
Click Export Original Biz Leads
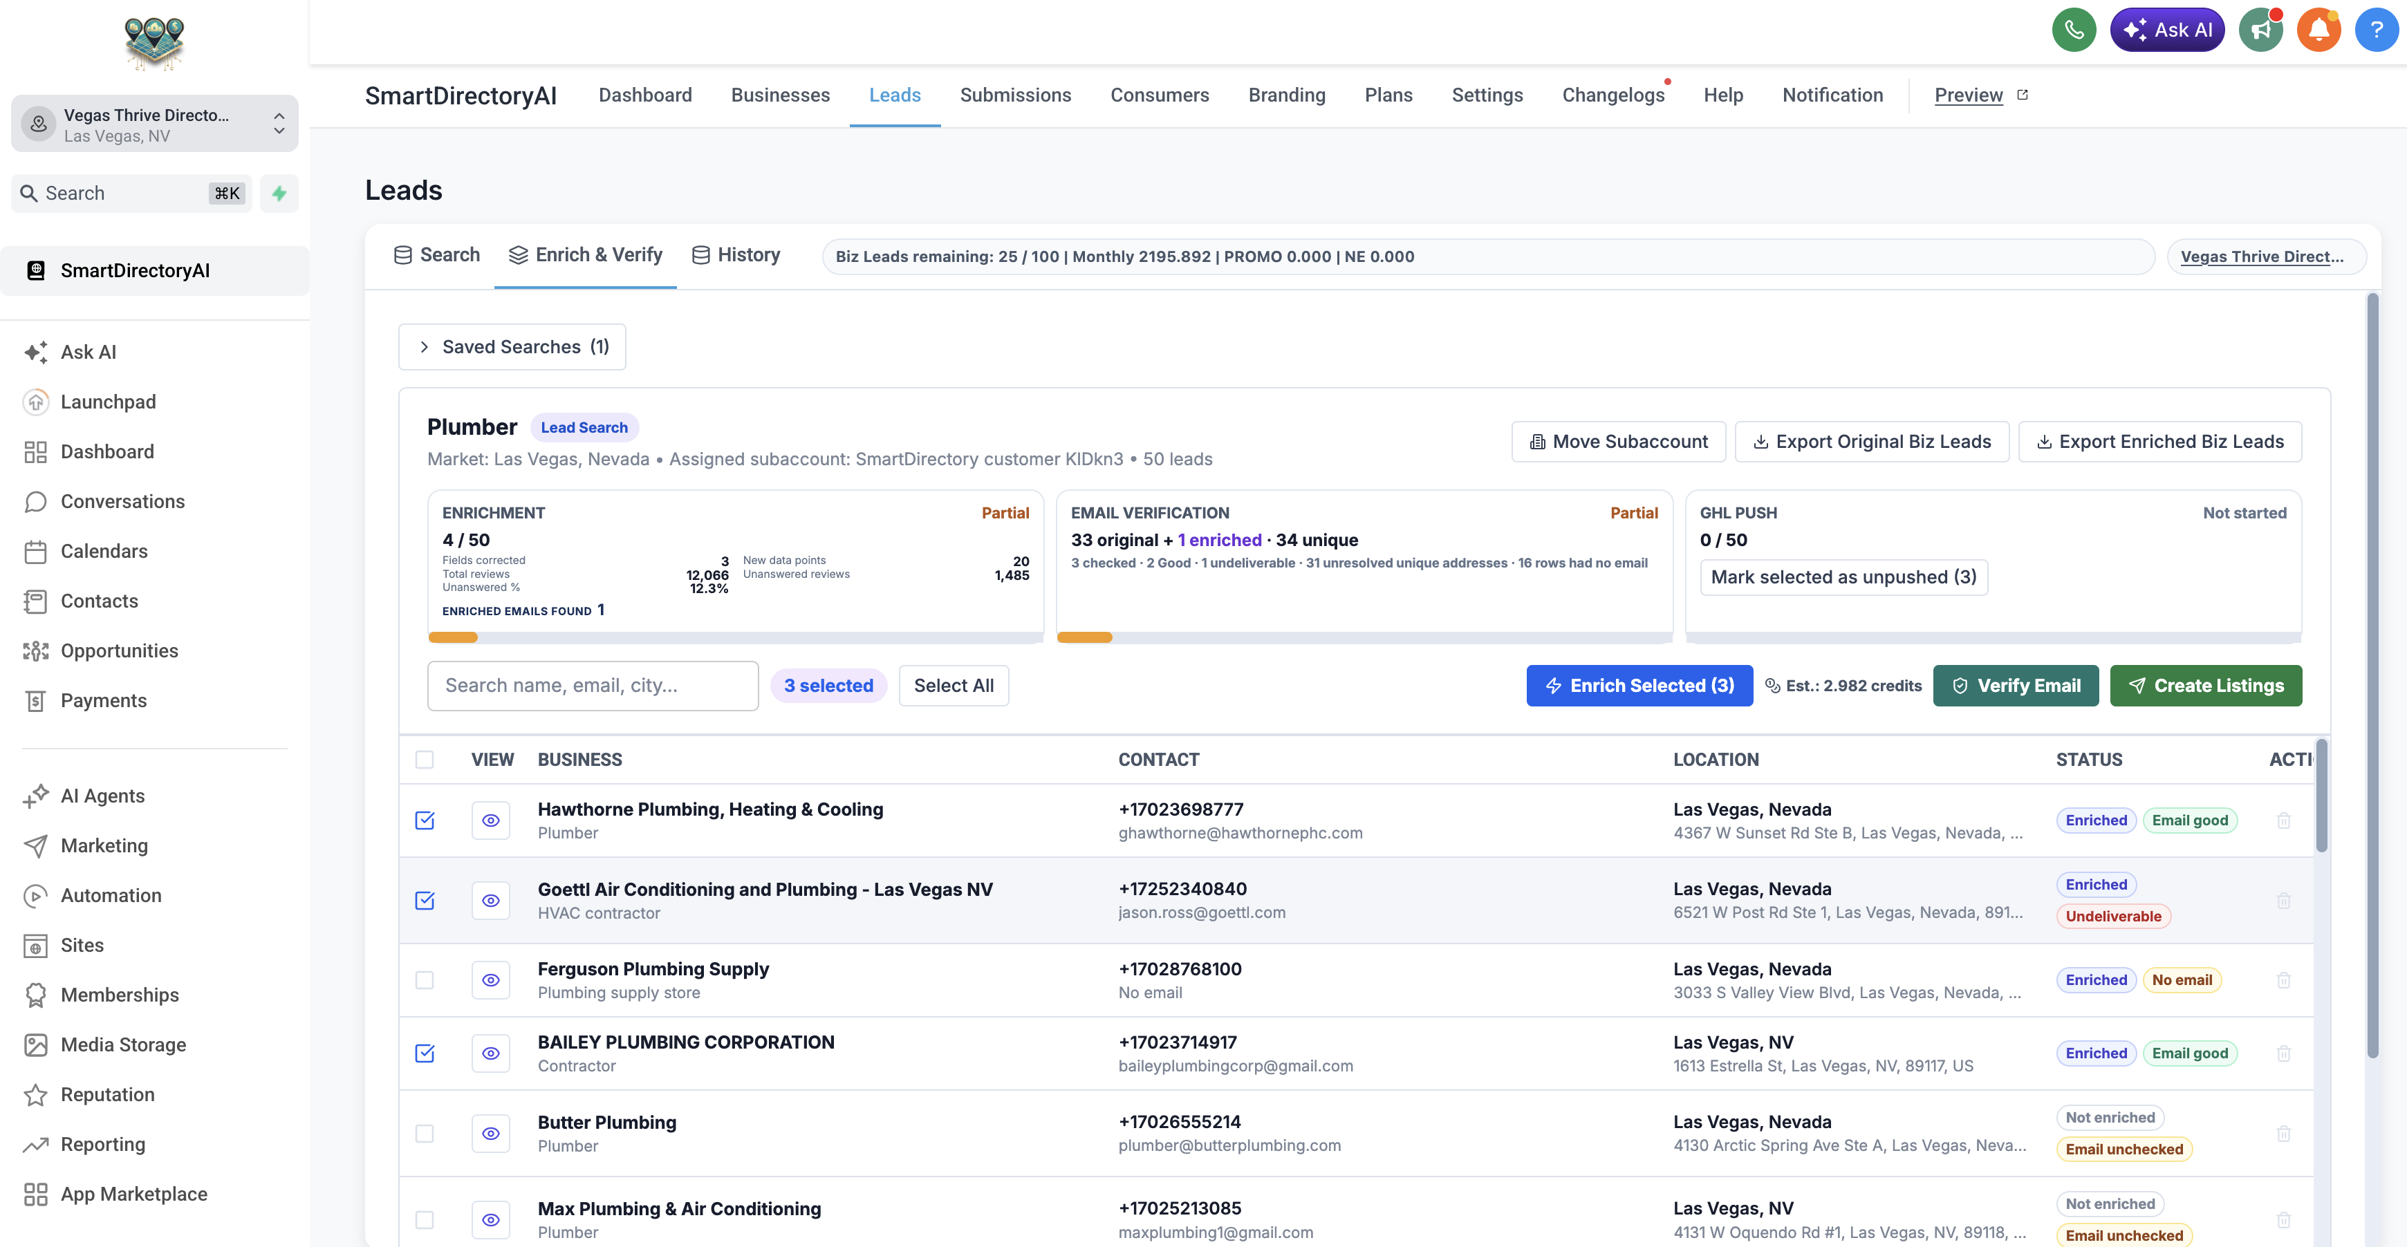[1872, 442]
